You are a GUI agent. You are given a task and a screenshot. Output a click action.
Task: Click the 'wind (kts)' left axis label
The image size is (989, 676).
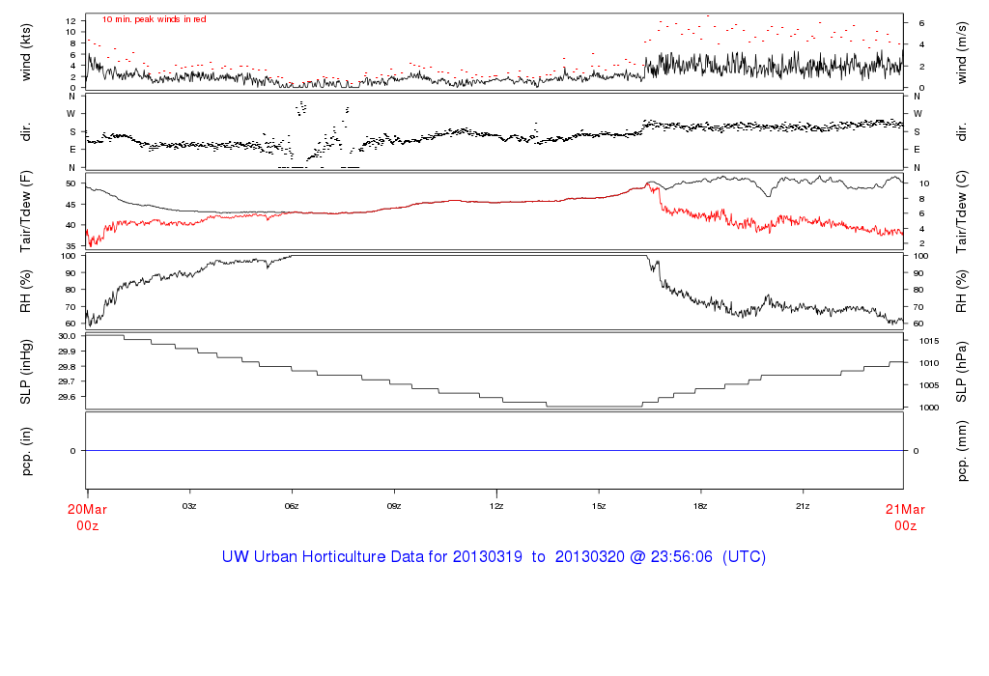tap(26, 52)
